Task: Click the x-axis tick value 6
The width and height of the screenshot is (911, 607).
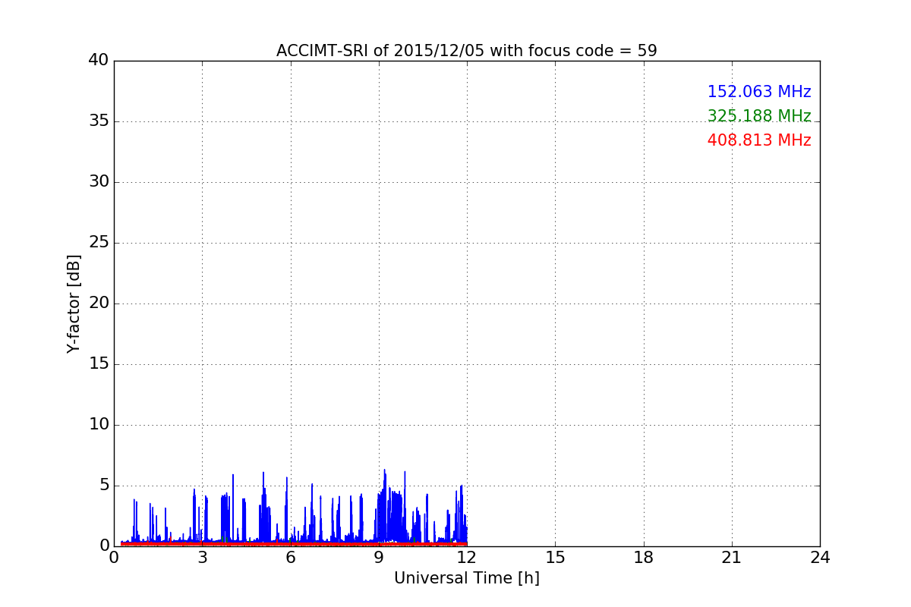Action: tap(291, 558)
